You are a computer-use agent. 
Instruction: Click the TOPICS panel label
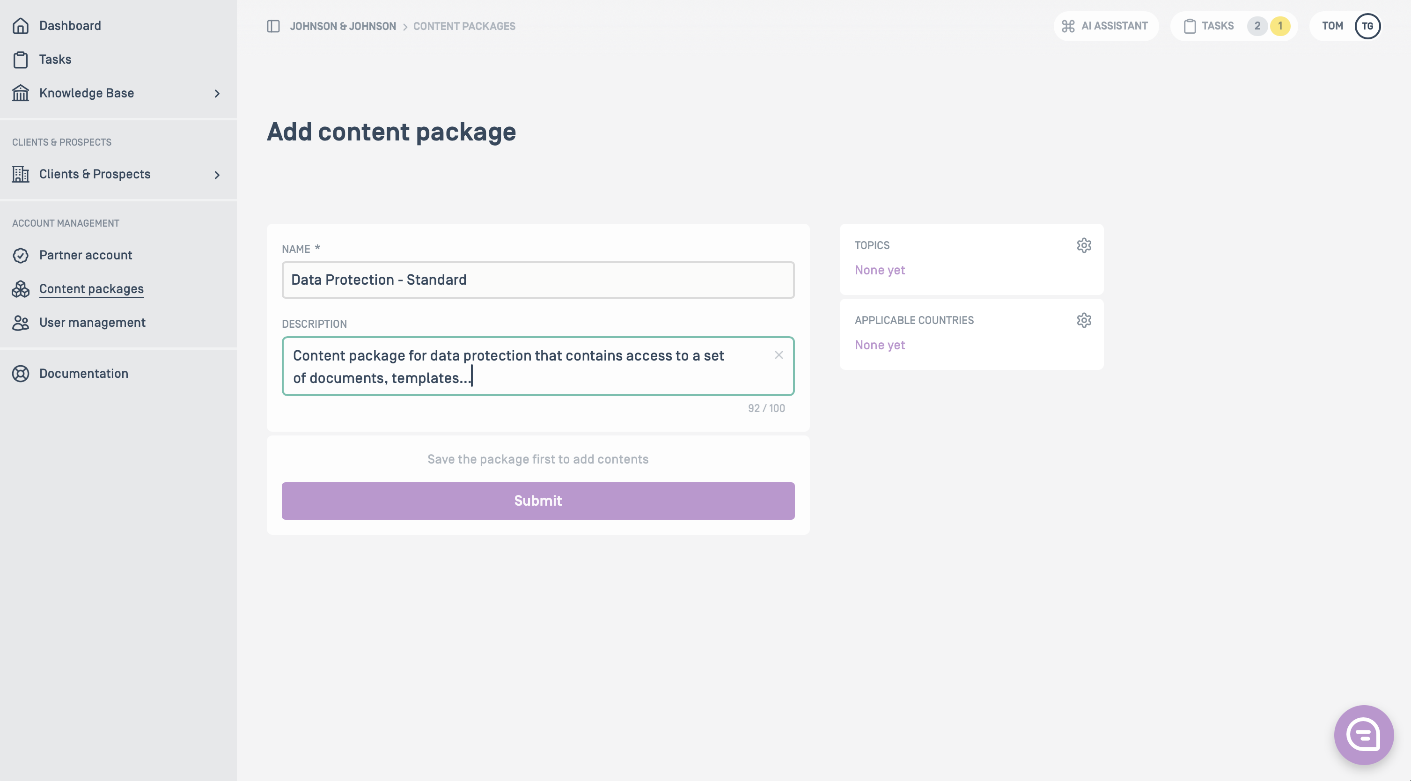point(872,245)
